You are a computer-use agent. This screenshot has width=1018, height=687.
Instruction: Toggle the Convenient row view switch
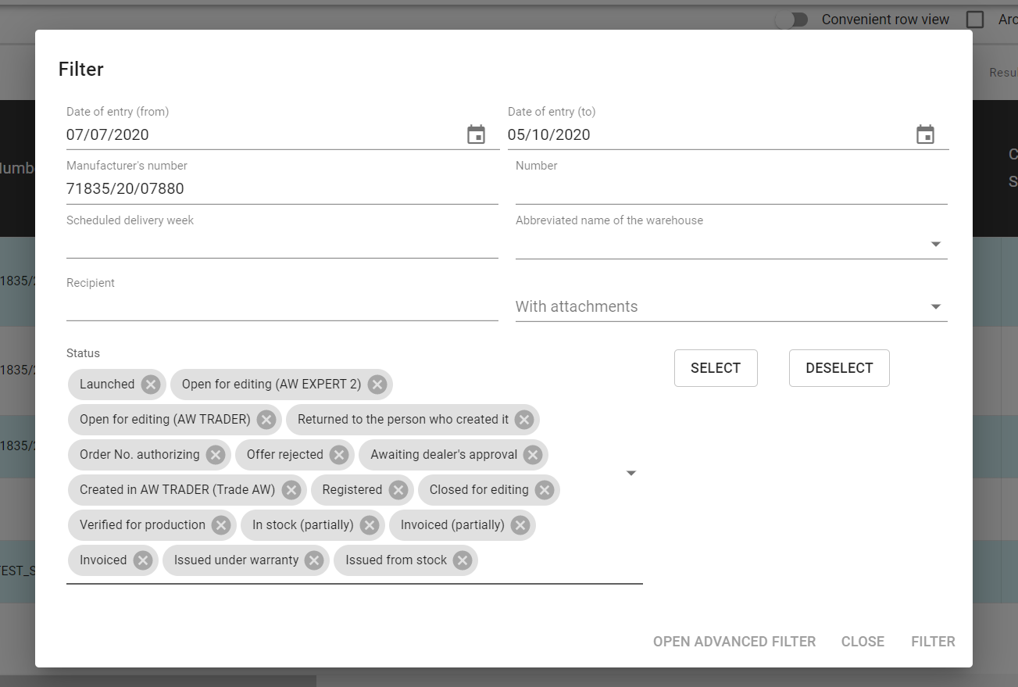pos(793,20)
